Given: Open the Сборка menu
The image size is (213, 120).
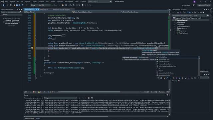Looking at the screenshot, I should tap(34, 1).
